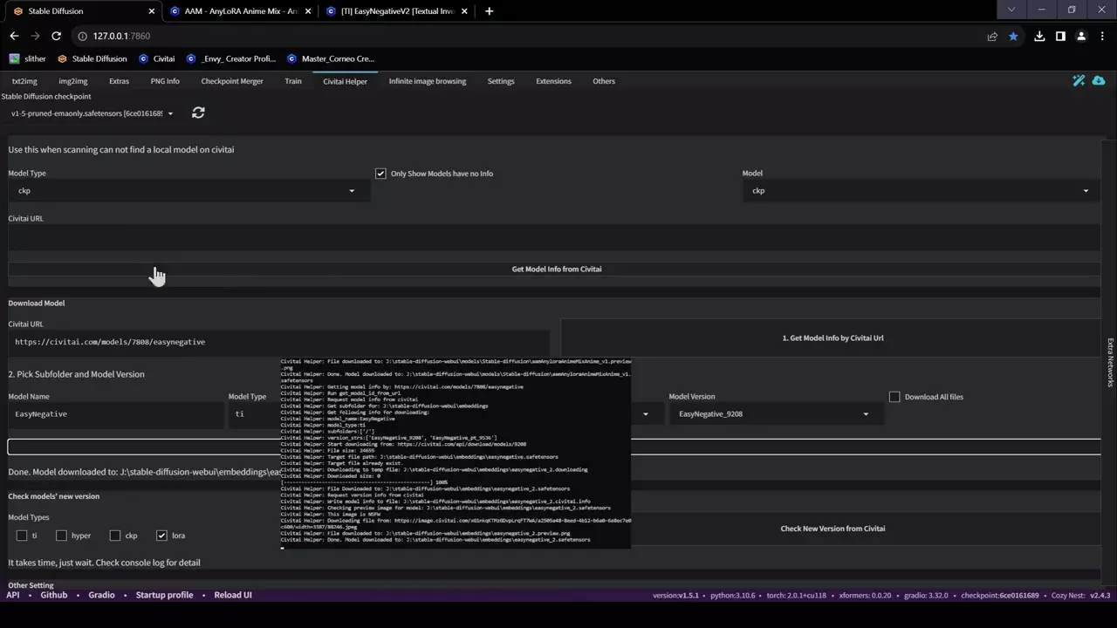1117x628 pixels.
Task: Open the txt2img tab
Action: [24, 81]
